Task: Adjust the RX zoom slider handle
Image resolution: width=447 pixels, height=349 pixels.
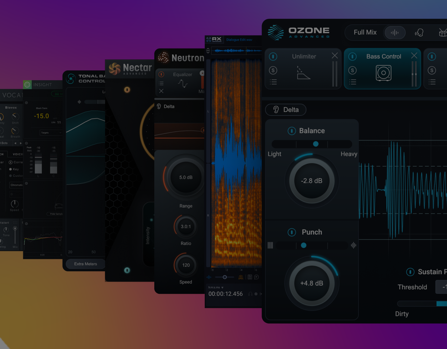Action: (x=225, y=277)
